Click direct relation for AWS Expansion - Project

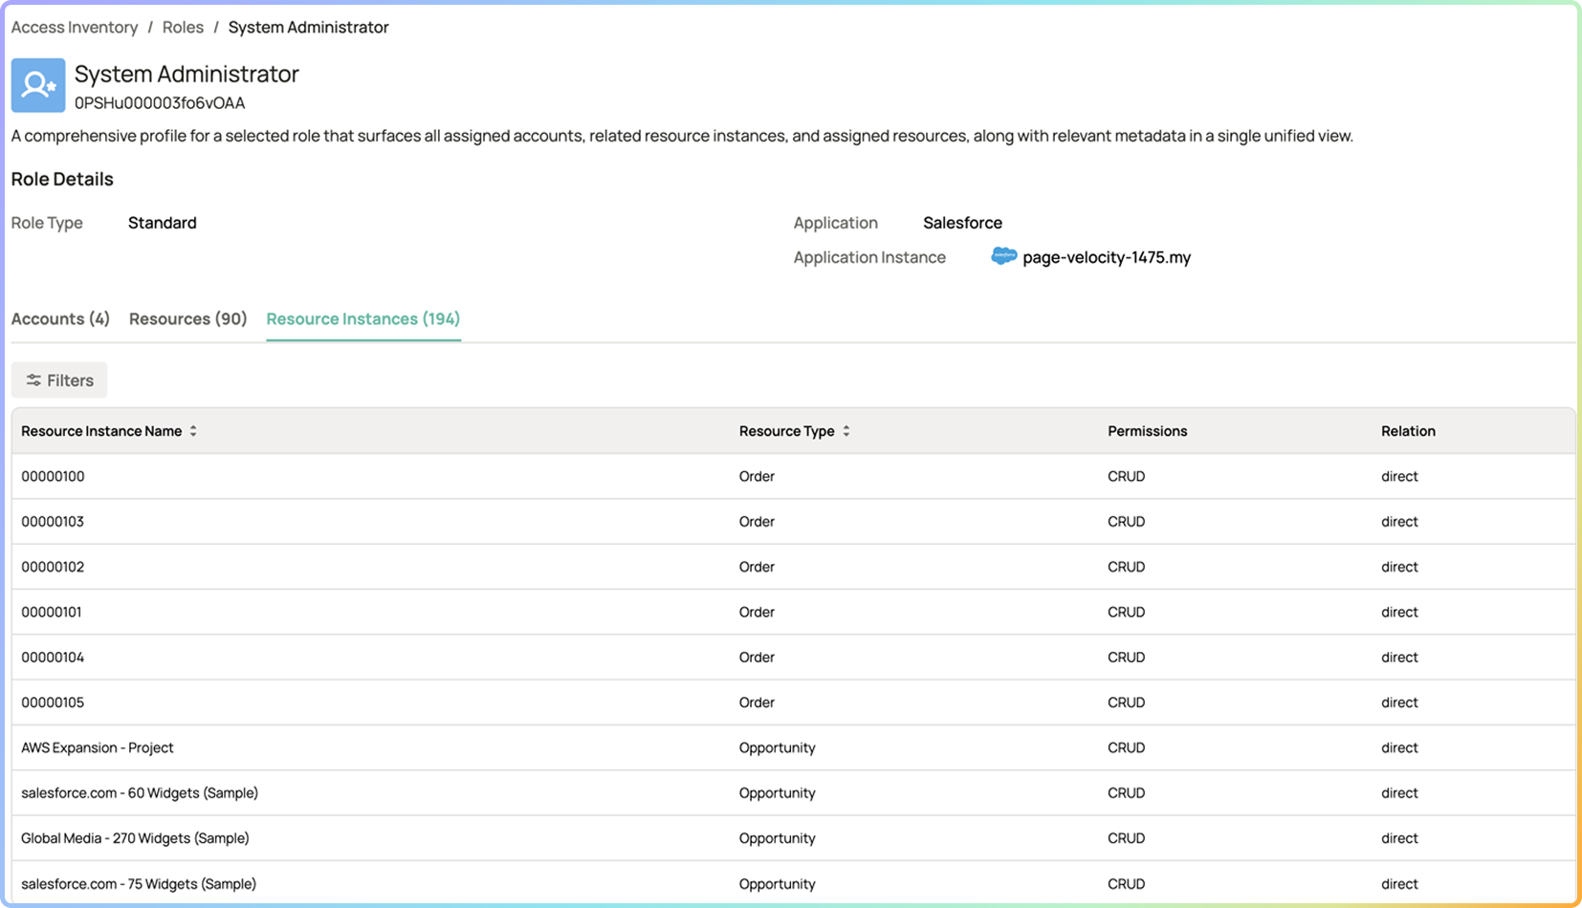(x=1399, y=747)
